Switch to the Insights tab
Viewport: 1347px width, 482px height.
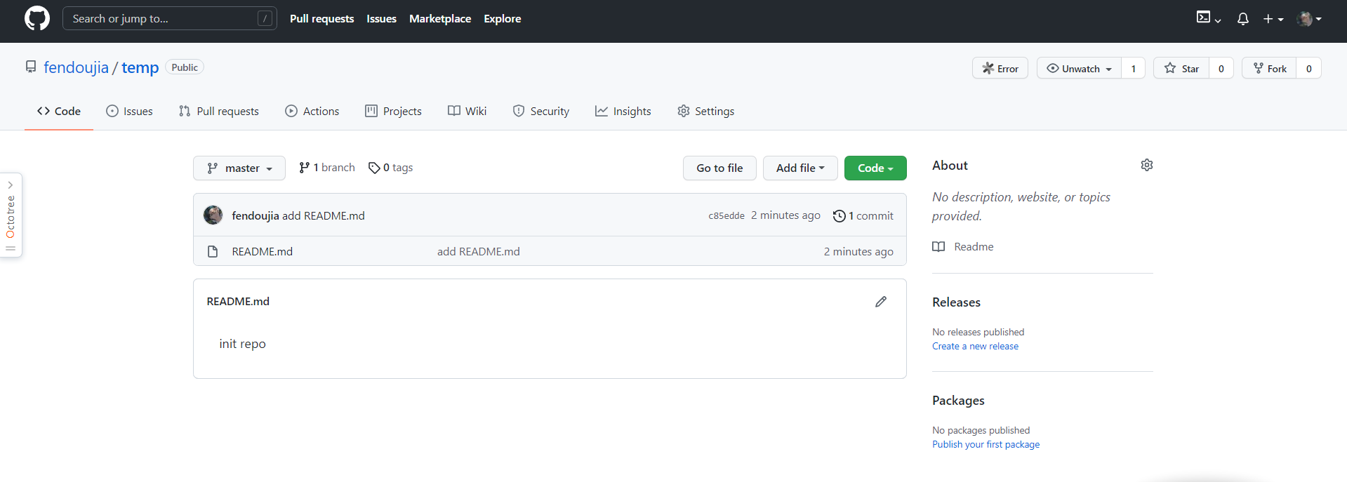pos(623,111)
